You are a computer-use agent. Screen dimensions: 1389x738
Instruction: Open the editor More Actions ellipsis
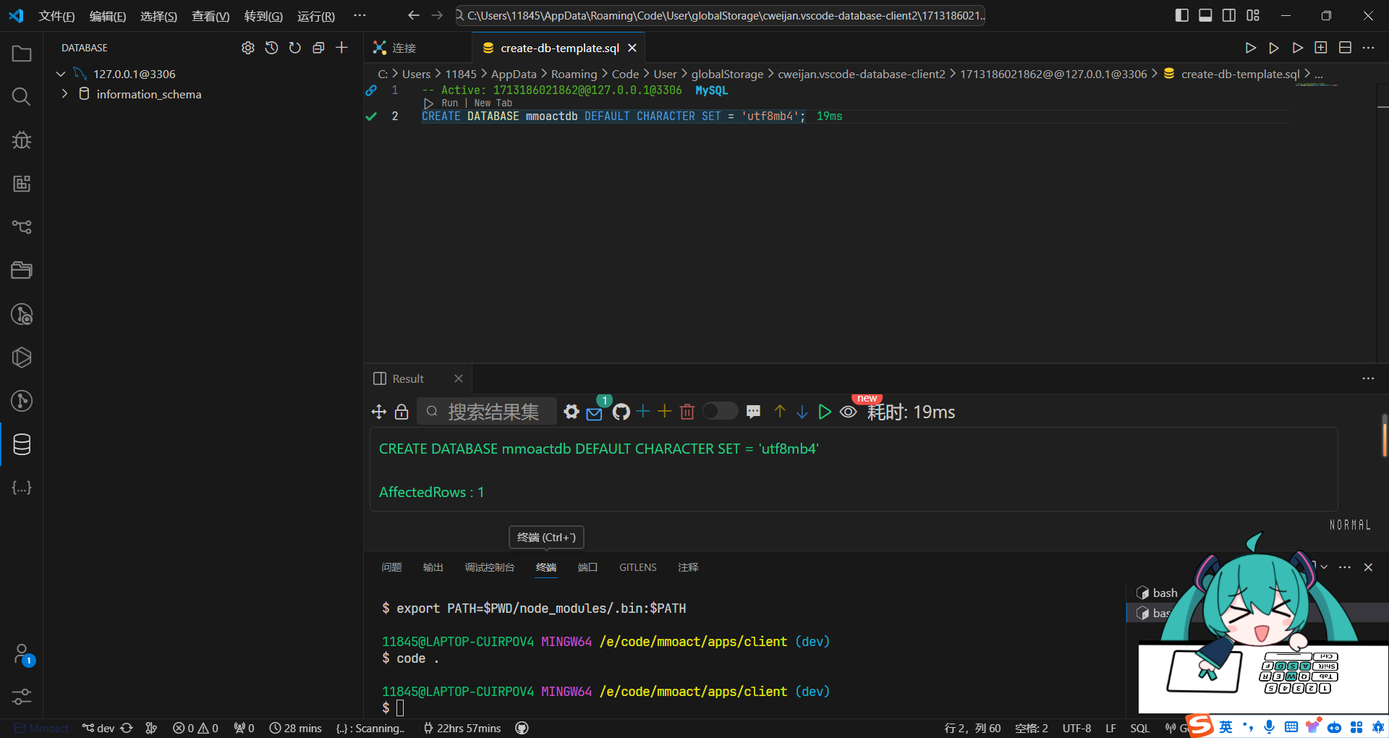(1368, 48)
